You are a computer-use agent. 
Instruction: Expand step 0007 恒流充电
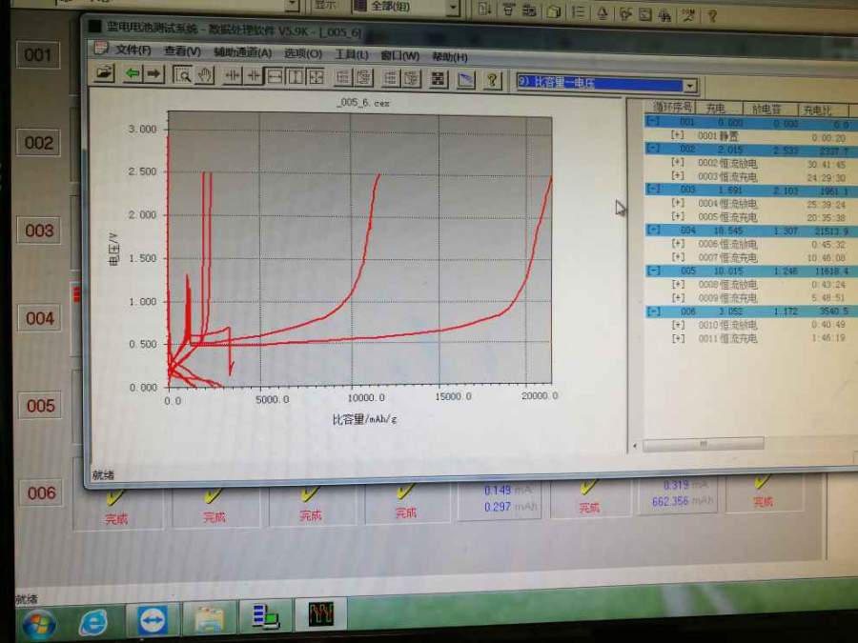[x=678, y=257]
